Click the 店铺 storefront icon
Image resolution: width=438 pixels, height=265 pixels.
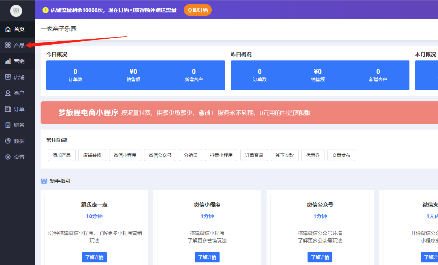coord(8,77)
